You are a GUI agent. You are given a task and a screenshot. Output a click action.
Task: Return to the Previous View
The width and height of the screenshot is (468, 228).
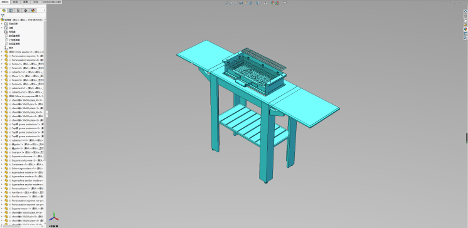coord(236,3)
